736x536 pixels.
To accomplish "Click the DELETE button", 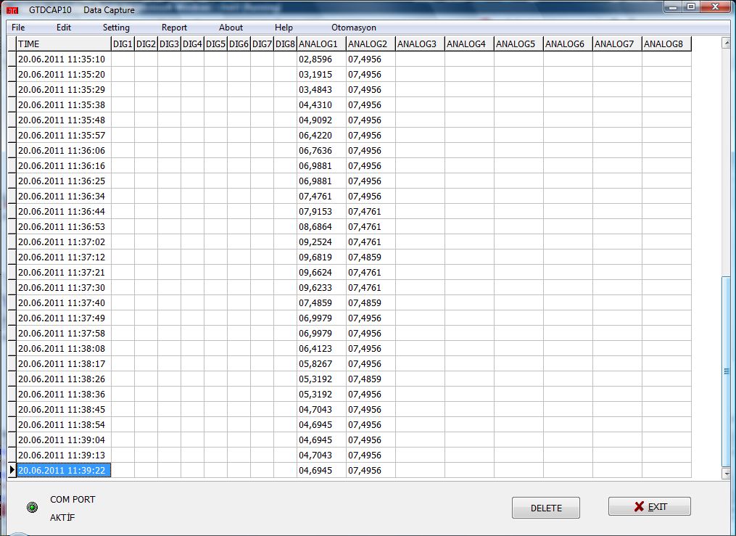I will [546, 508].
